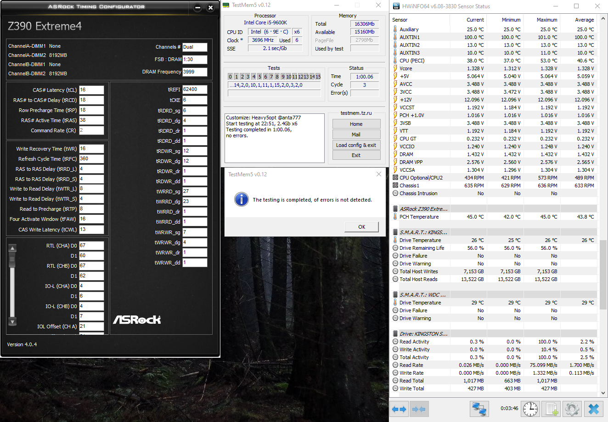This screenshot has height=422, width=608.
Task: Open HWiNFO remote monitoring computers icon
Action: pyautogui.click(x=479, y=409)
